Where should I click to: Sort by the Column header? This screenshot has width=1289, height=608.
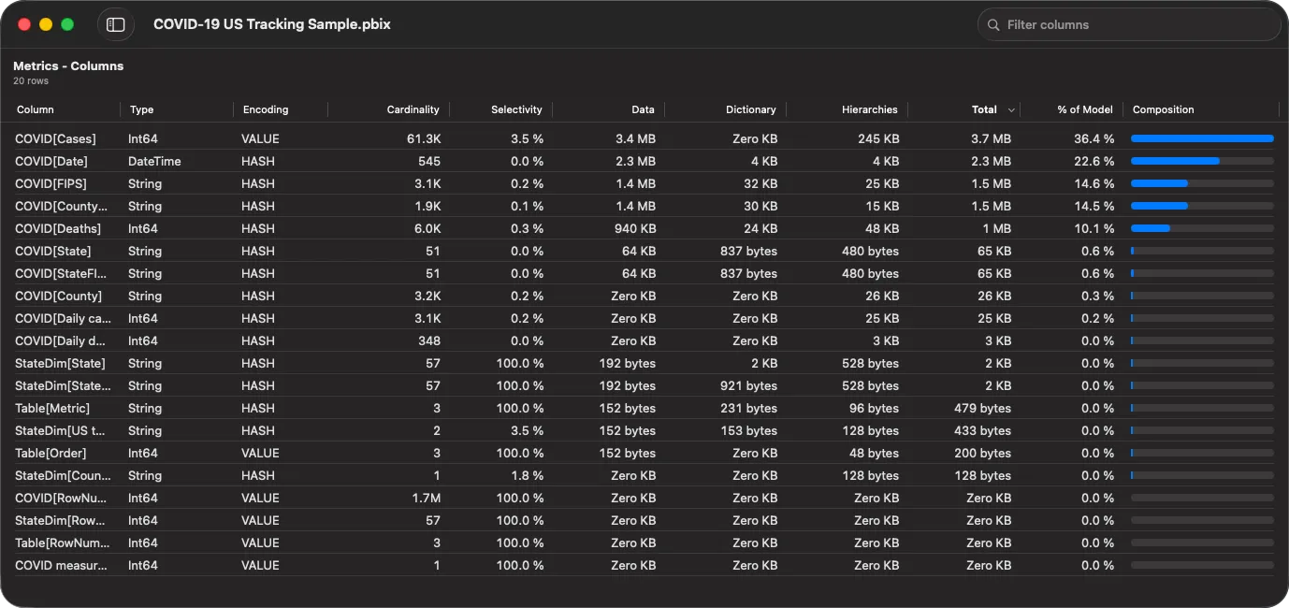36,109
